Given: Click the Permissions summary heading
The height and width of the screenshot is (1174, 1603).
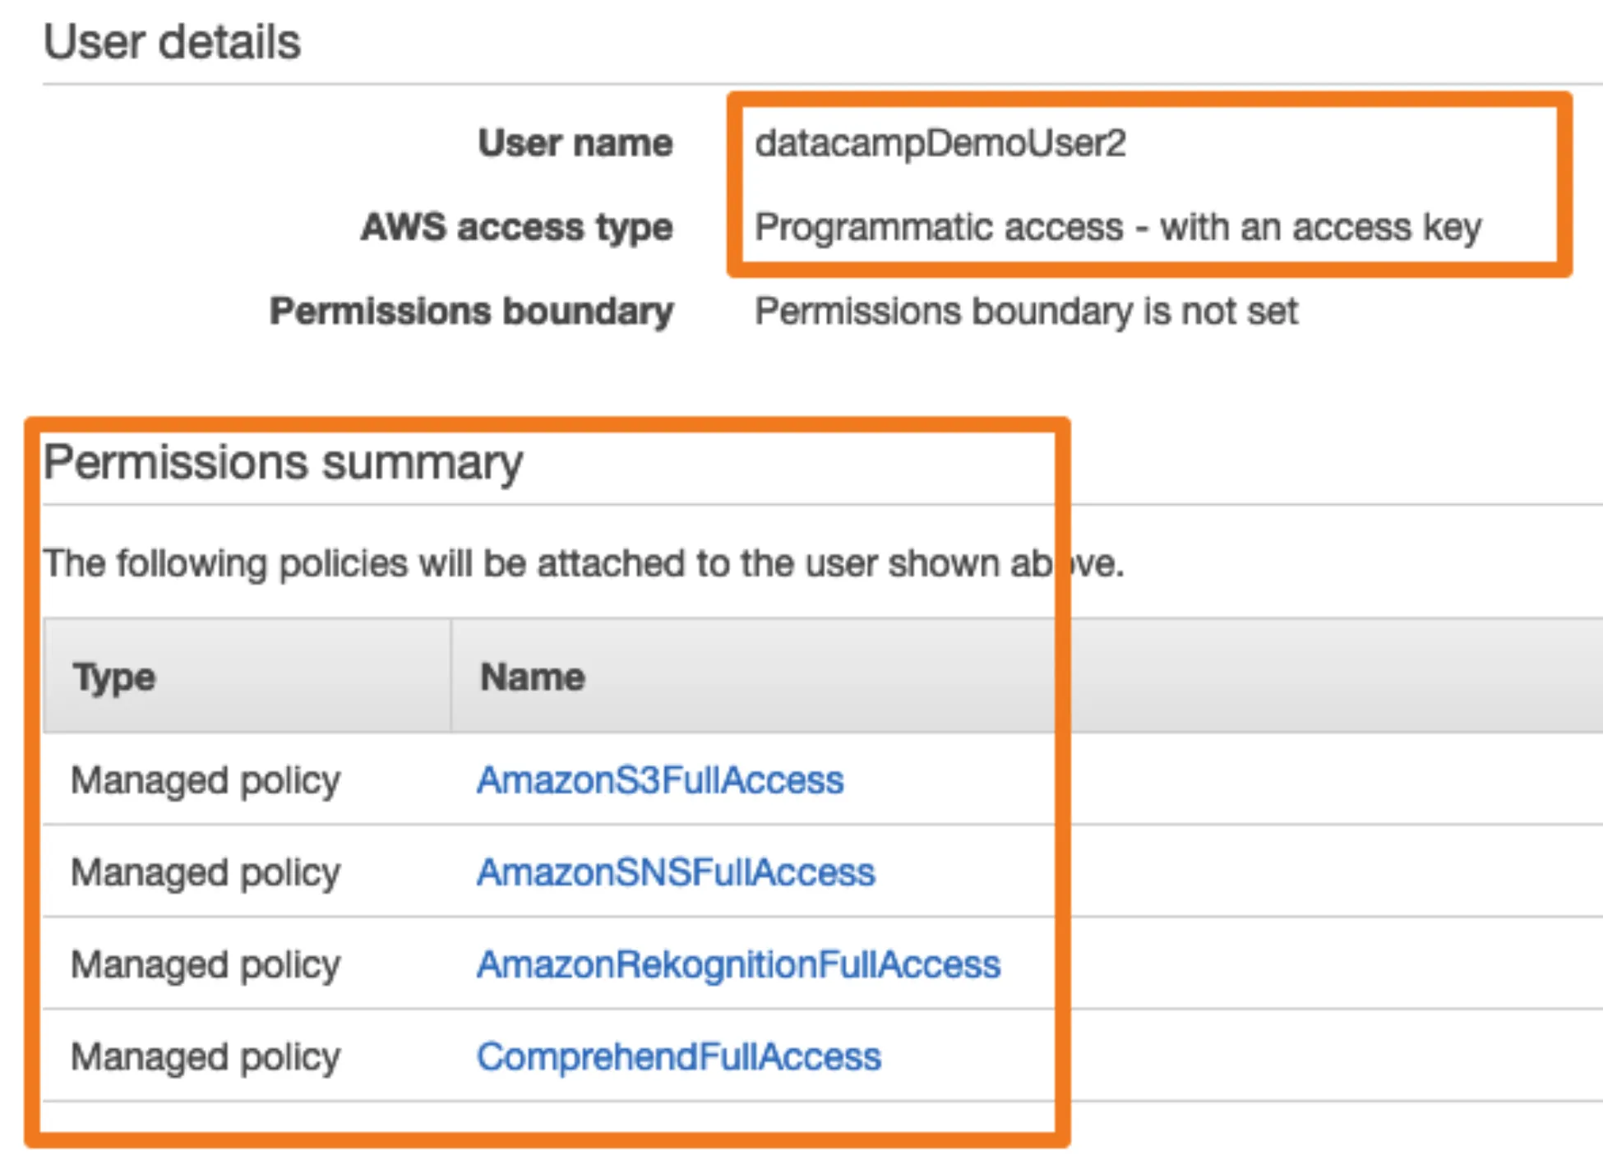Looking at the screenshot, I should tap(283, 462).
